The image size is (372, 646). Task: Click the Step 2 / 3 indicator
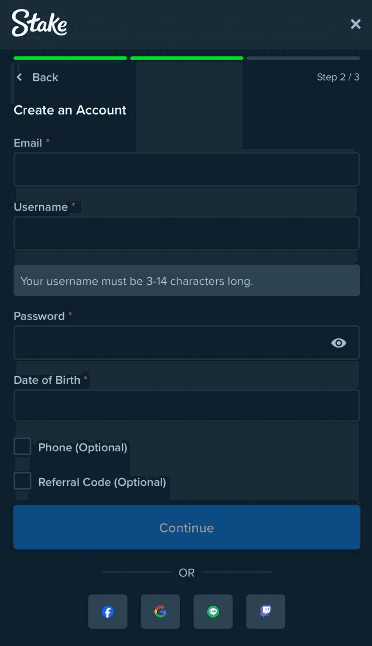point(338,77)
